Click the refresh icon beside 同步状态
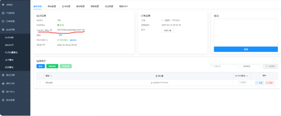Viewport: 281px width, 116px height. (x=47, y=40)
